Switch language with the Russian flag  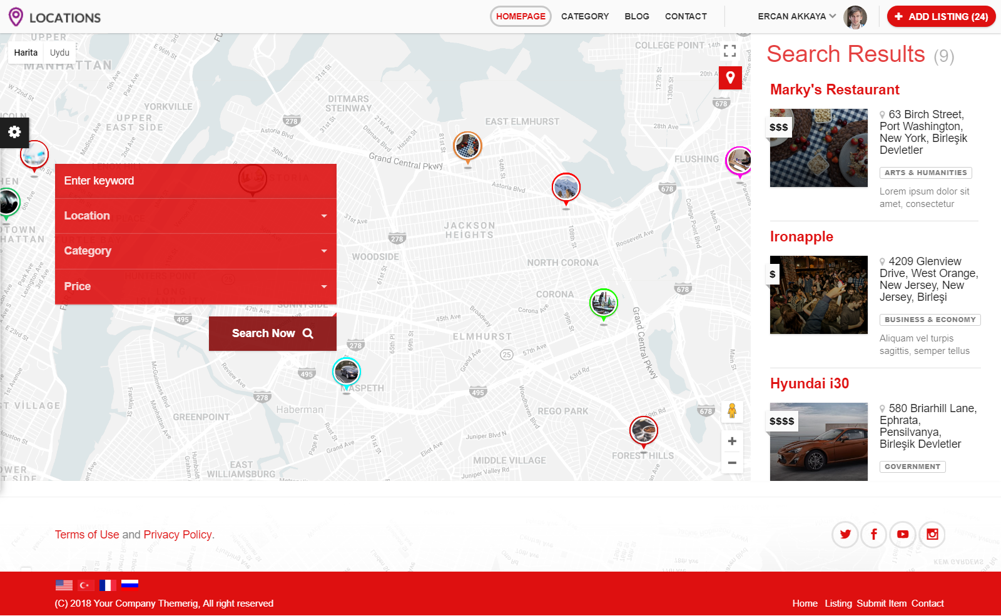pos(130,585)
